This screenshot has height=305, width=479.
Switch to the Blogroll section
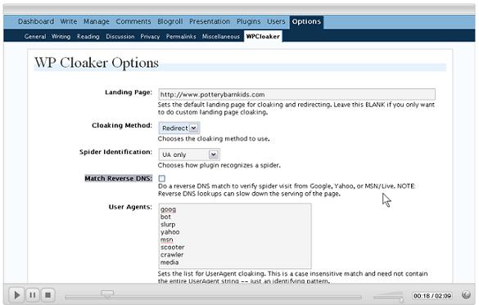click(x=169, y=21)
